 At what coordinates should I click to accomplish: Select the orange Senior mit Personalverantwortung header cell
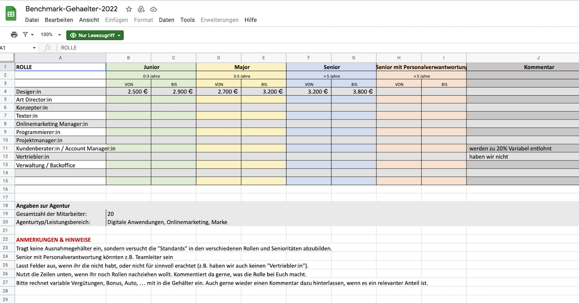[x=421, y=67]
